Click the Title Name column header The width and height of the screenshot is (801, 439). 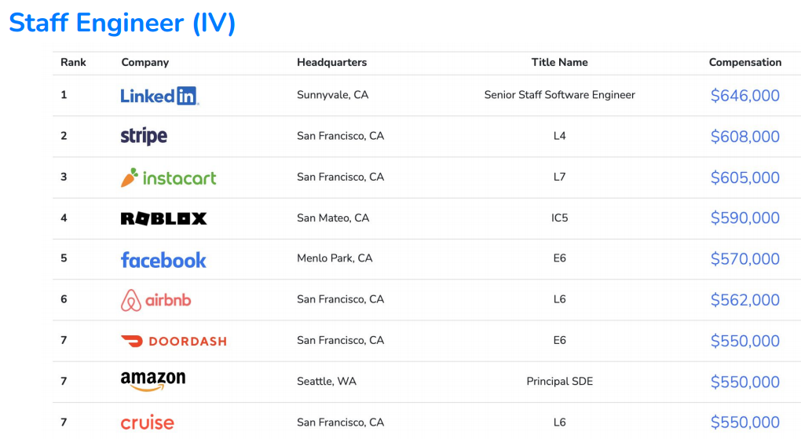pyautogui.click(x=559, y=63)
